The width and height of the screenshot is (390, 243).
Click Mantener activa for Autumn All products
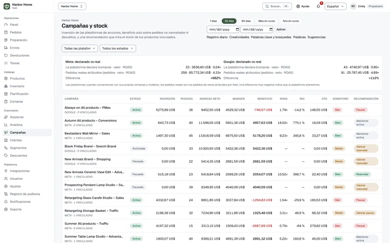pyautogui.click(x=366, y=123)
